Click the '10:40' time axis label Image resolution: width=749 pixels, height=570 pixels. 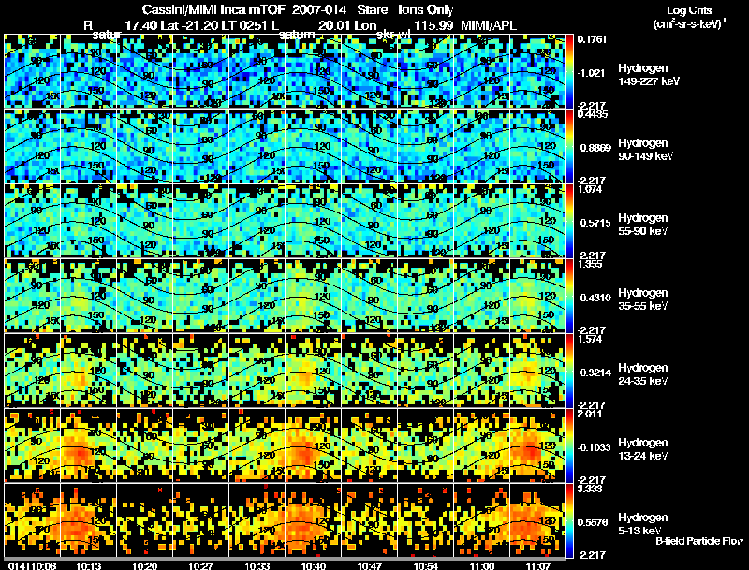point(314,565)
